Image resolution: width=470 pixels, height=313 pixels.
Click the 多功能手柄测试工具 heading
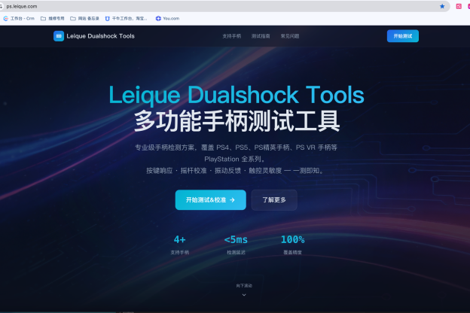[237, 120]
